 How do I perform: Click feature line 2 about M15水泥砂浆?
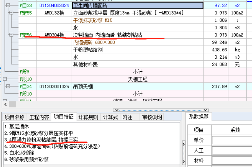pyautogui.click(x=39, y=133)
